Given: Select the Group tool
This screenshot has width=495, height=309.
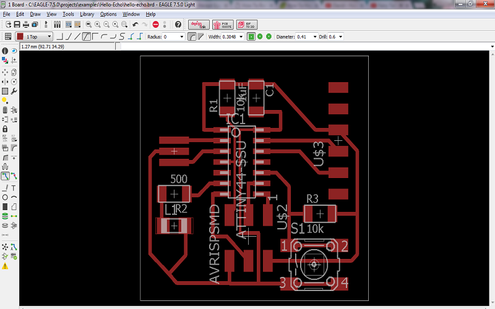Looking at the screenshot, I should point(5,91).
